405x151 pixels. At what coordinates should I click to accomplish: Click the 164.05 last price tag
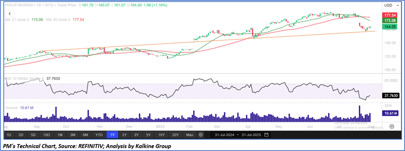pyautogui.click(x=390, y=26)
